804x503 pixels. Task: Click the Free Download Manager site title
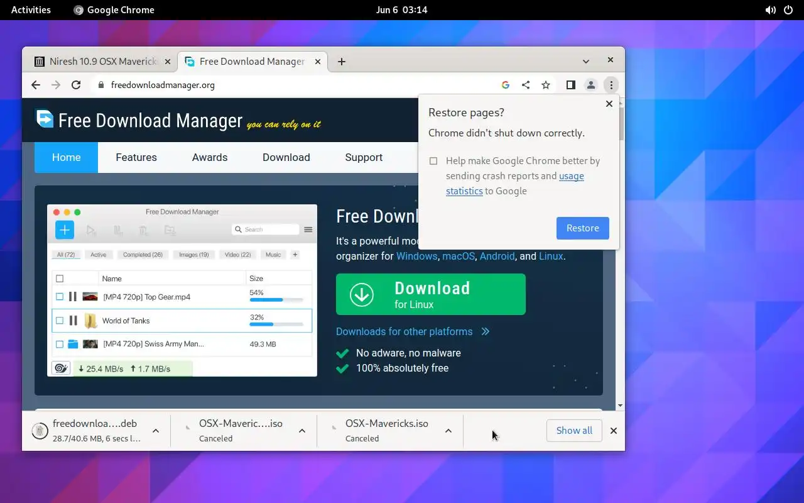tap(150, 120)
